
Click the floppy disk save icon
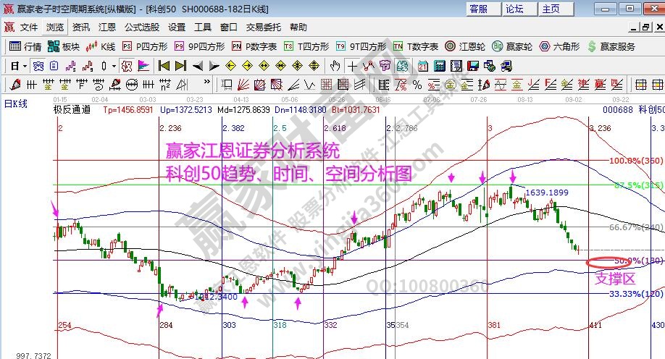(472, 66)
